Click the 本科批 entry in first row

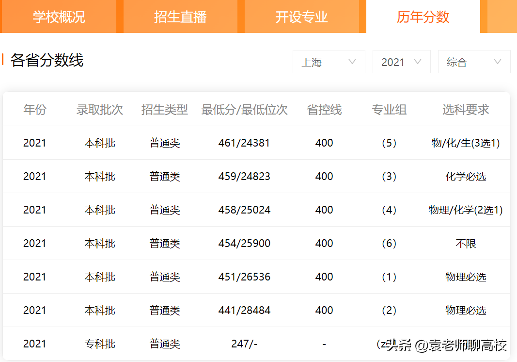99,143
